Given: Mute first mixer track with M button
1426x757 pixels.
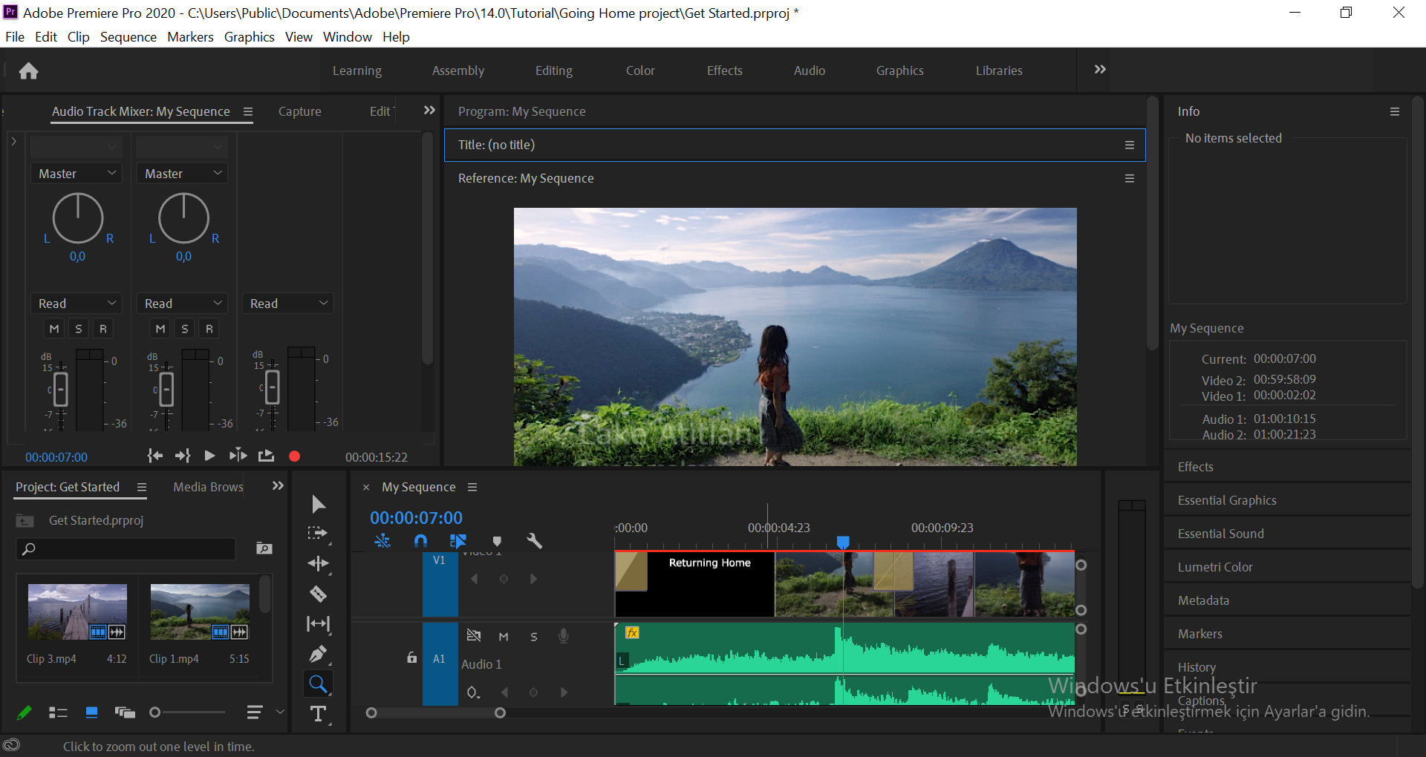Looking at the screenshot, I should pyautogui.click(x=54, y=329).
